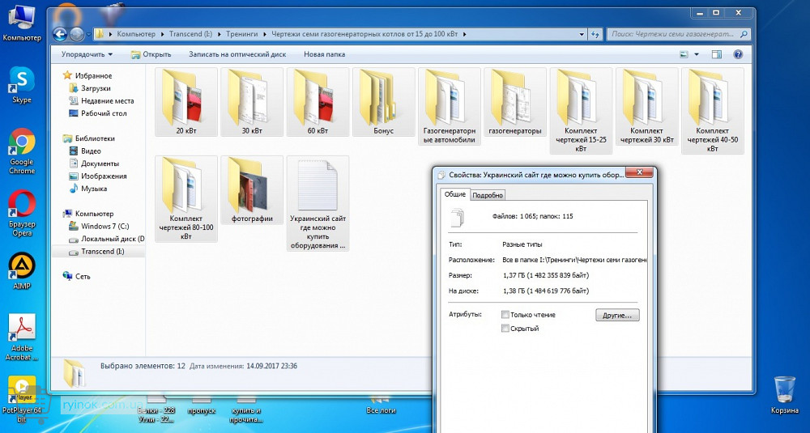Open the Help question mark icon
Viewport: 810px width, 433px height.
tap(738, 54)
